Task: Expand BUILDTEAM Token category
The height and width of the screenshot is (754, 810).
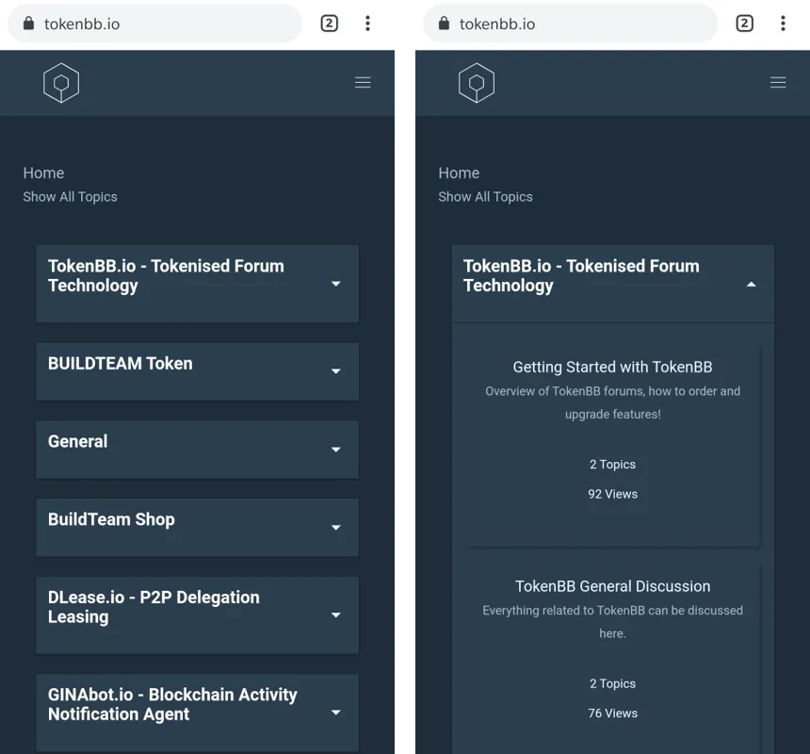Action: coord(198,371)
